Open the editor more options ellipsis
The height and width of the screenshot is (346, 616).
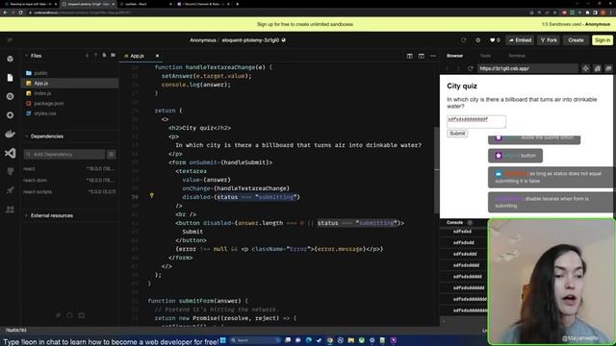(x=433, y=56)
